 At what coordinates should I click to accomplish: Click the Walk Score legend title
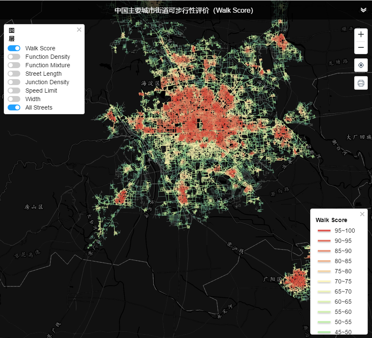coord(331,220)
